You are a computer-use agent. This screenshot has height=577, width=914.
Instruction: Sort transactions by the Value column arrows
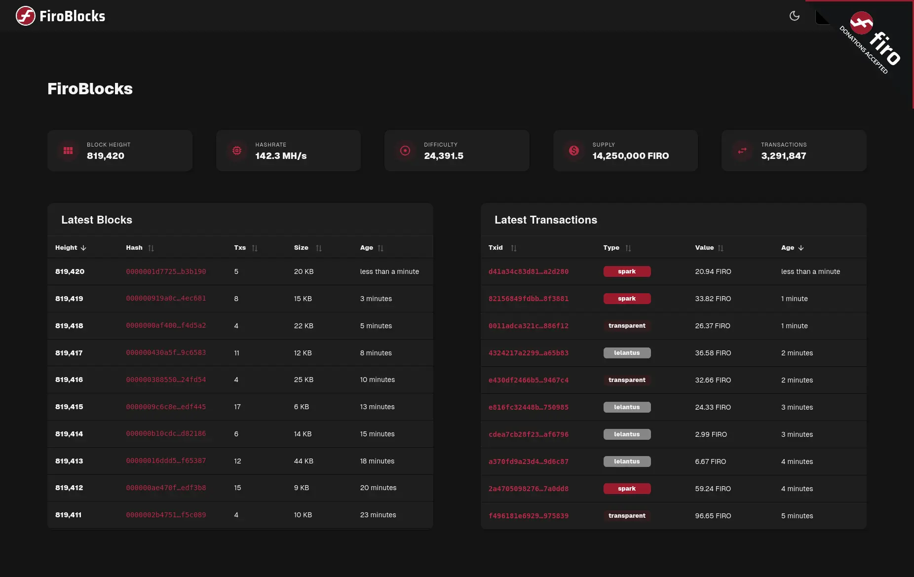coord(721,247)
